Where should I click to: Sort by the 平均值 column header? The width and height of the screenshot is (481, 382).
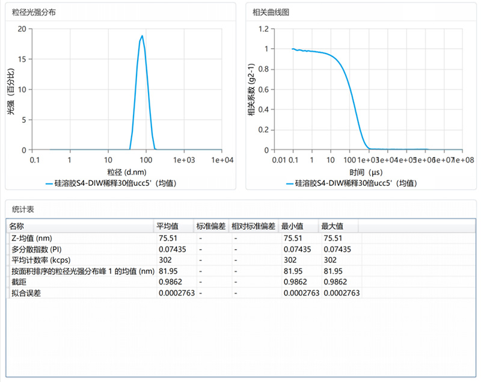point(167,226)
